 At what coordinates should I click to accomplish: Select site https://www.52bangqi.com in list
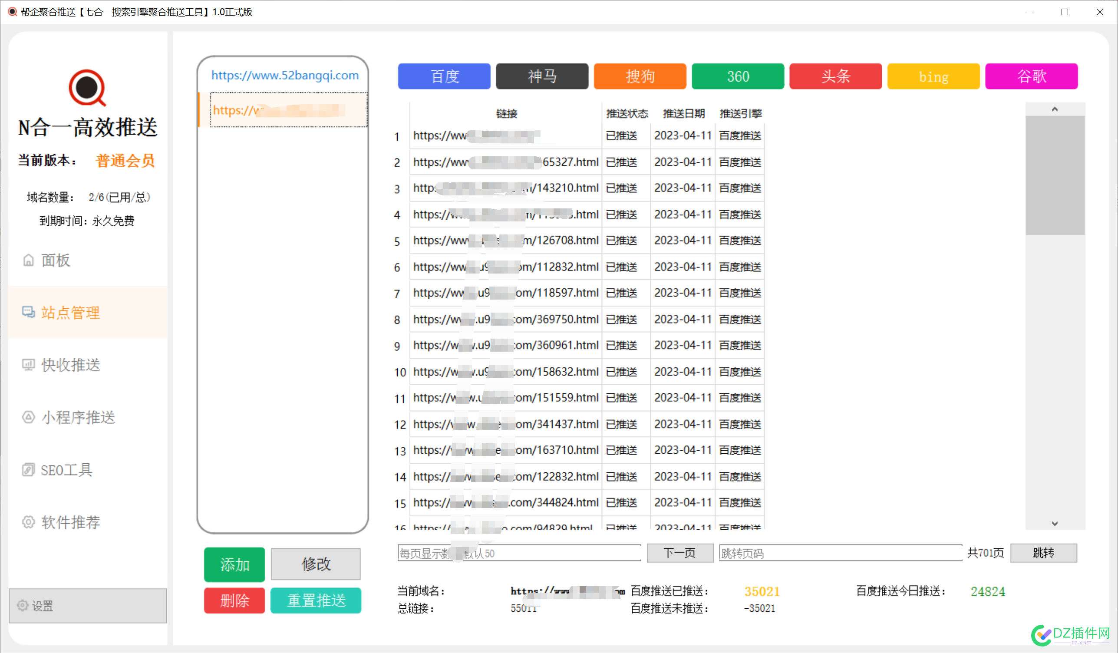(285, 75)
